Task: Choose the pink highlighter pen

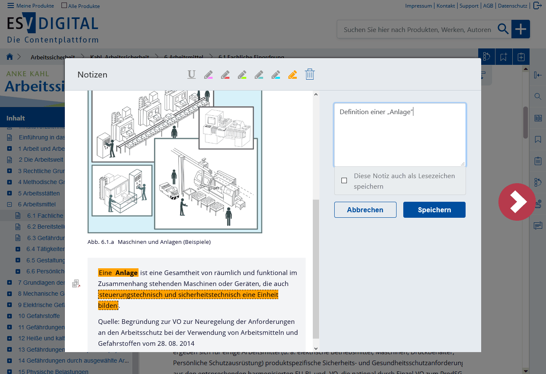Action: click(x=208, y=75)
